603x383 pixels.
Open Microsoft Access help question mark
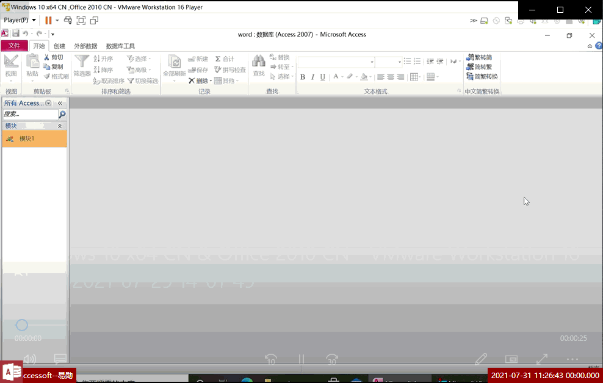599,46
